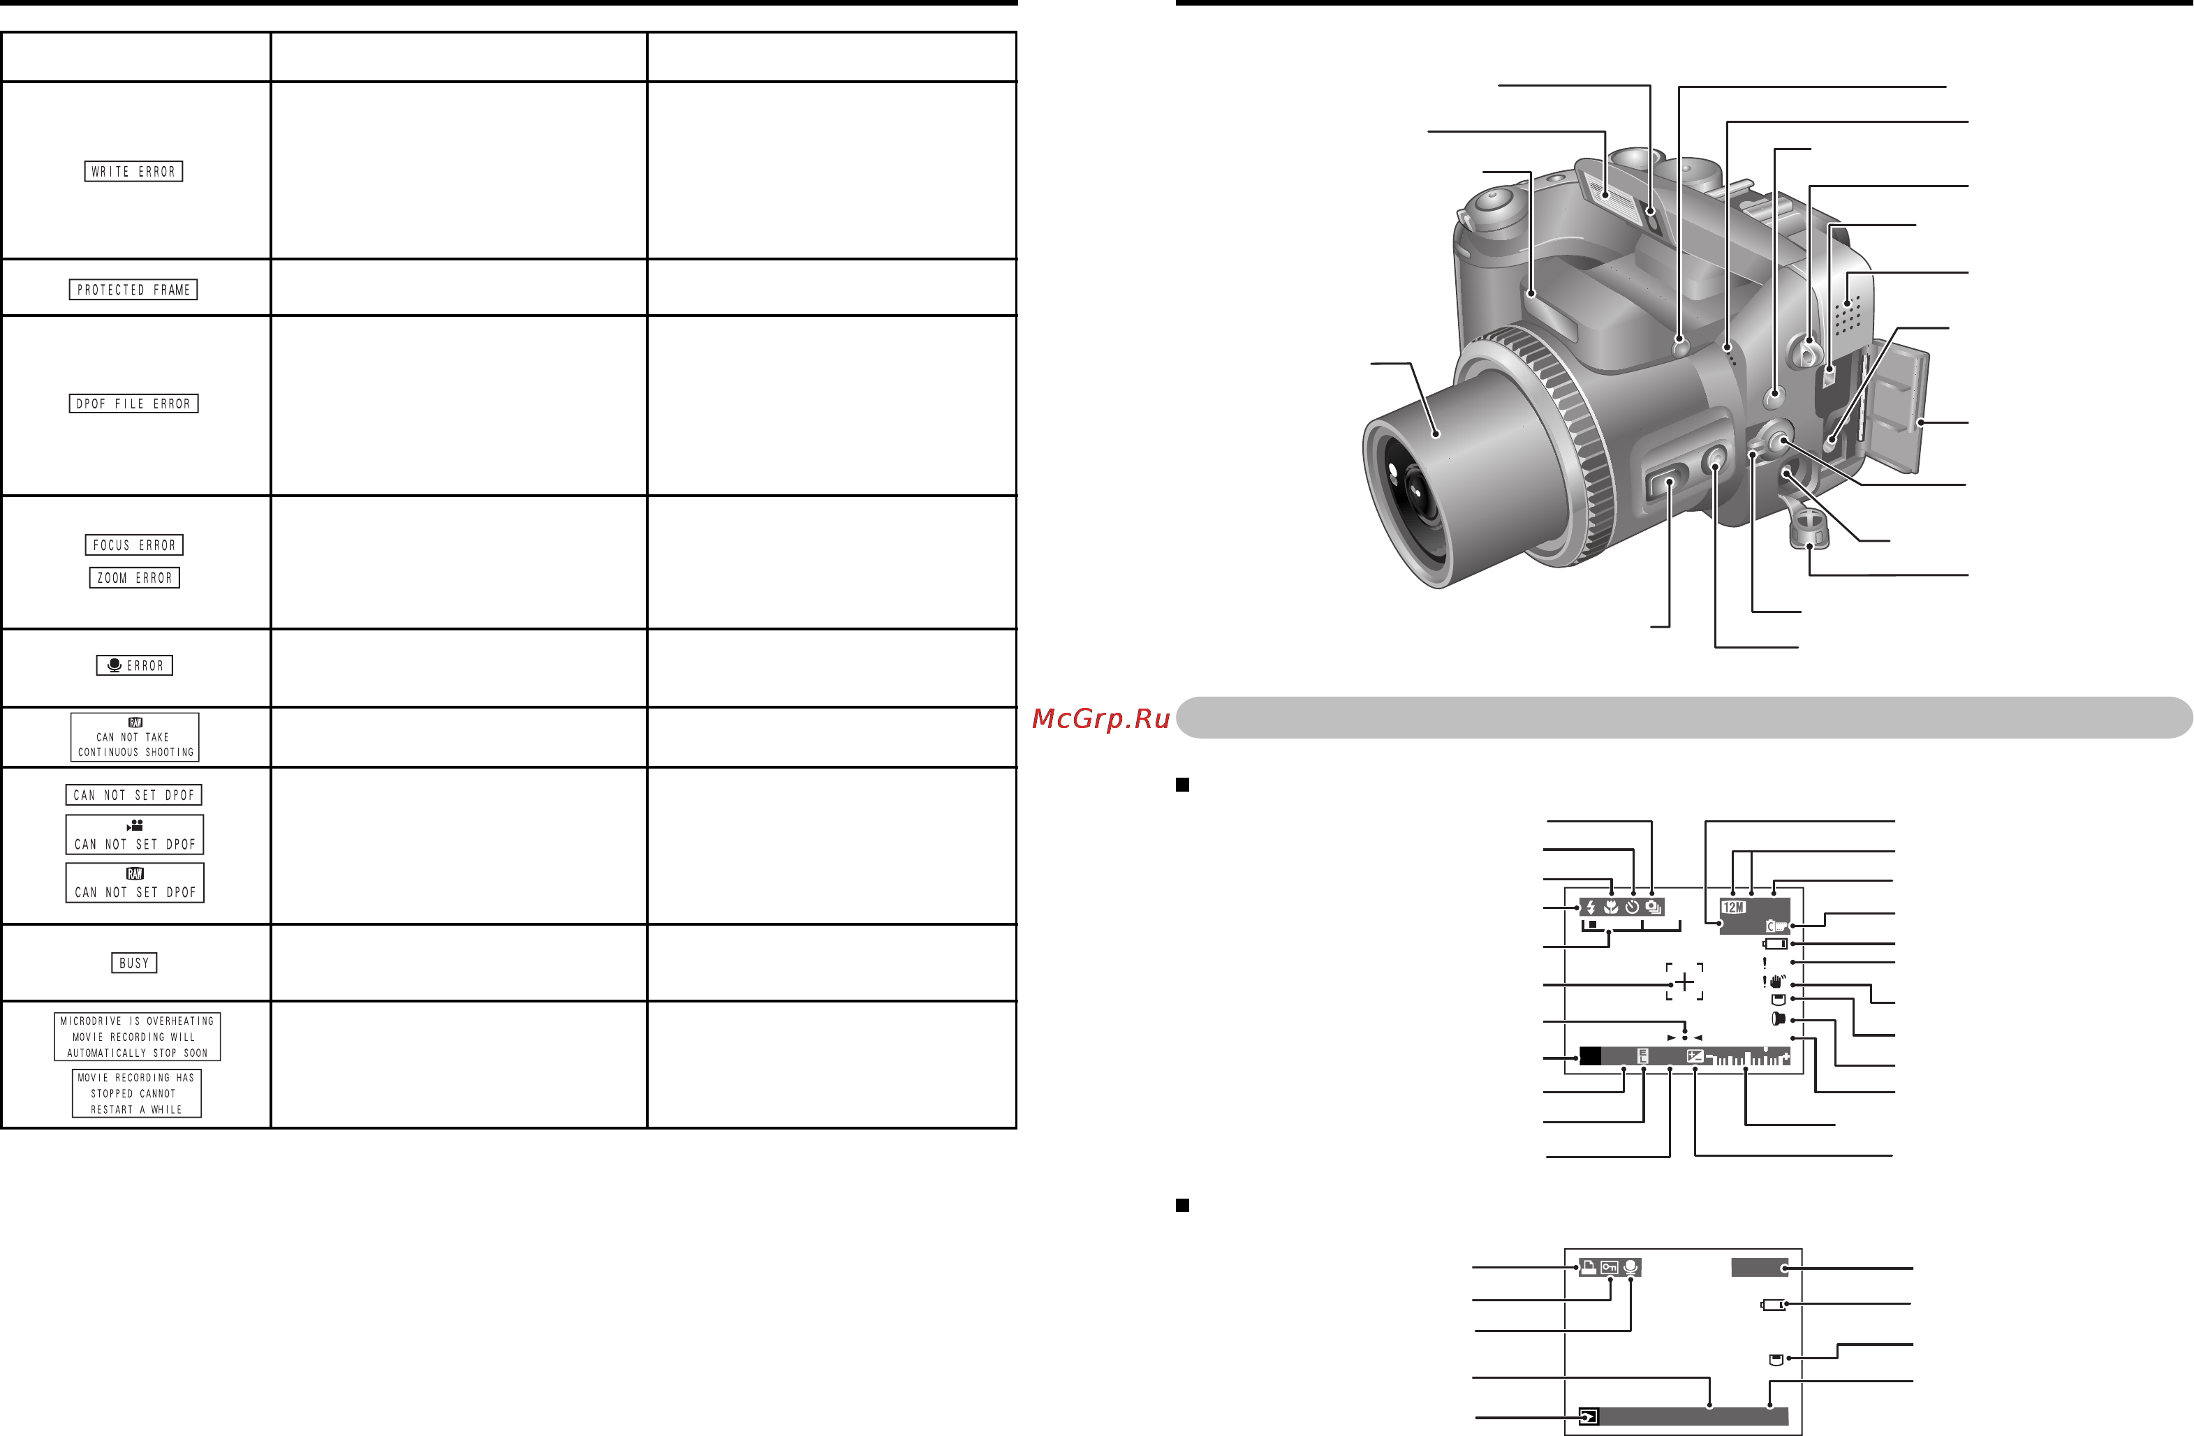Click the playback arrow icon in the black box
This screenshot has width=2194, height=1436.
(1589, 1416)
